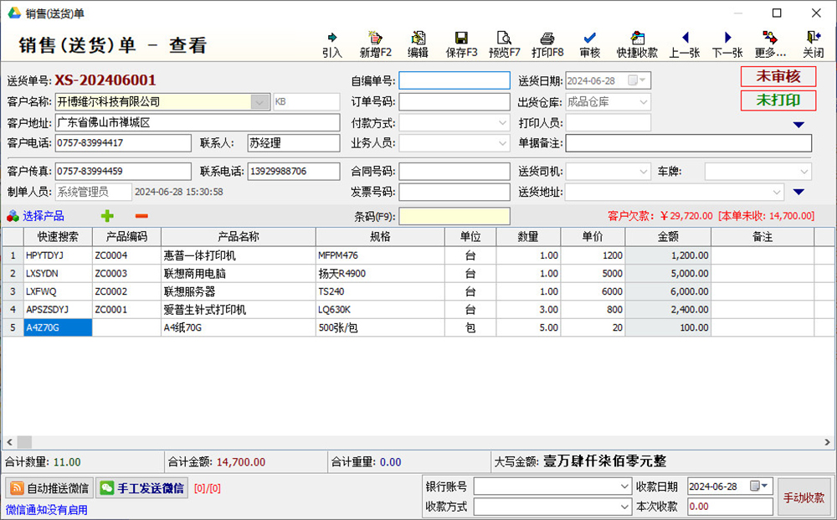Open print preview with 预览F7

point(505,44)
